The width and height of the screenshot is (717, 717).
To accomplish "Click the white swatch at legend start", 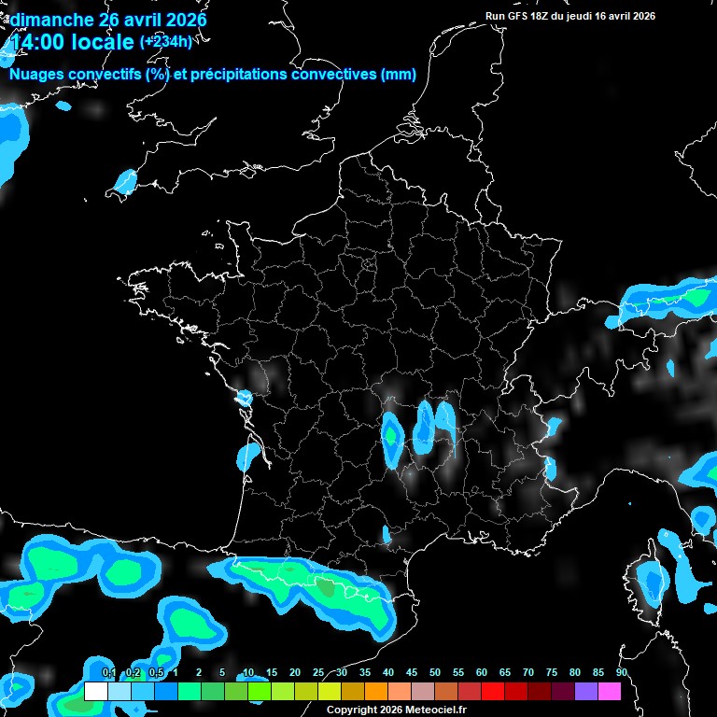I will tap(95, 692).
